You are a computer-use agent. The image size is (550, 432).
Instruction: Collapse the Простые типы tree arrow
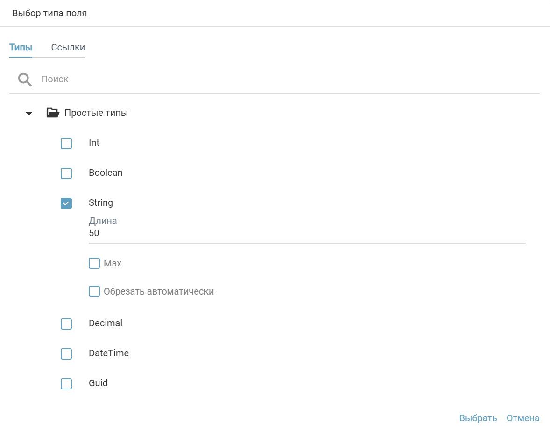[29, 113]
